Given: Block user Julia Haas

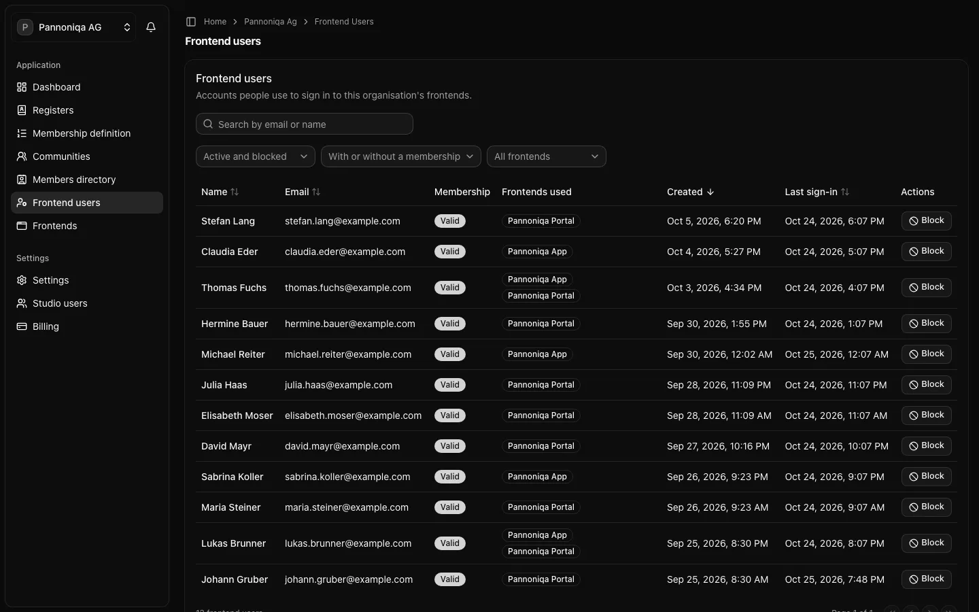Looking at the screenshot, I should point(927,385).
